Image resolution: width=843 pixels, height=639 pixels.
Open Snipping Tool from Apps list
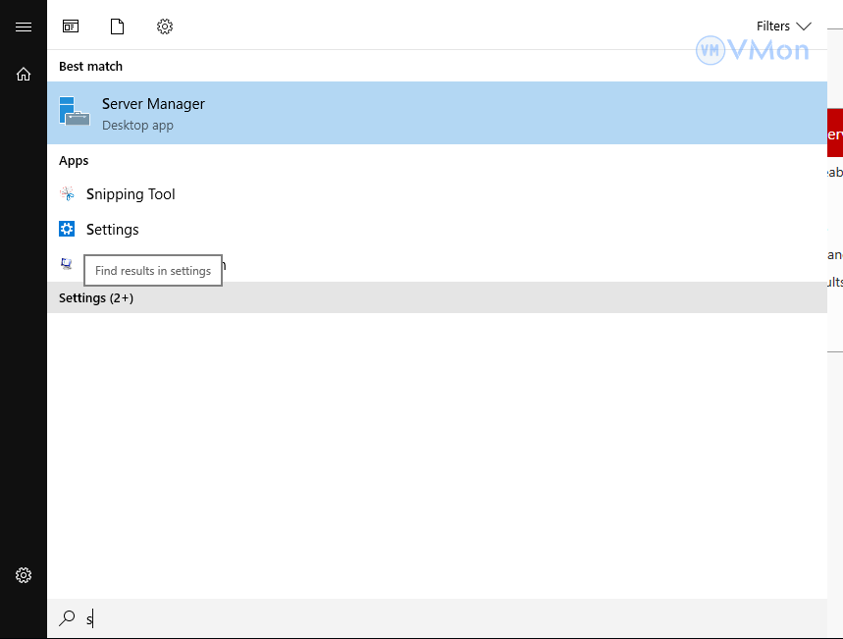[x=131, y=194]
